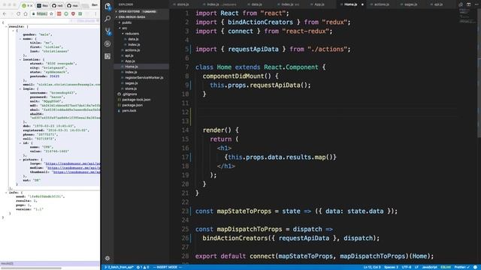The height and width of the screenshot is (270, 481).
Task: Click the browser back arrow
Action: pos(5,13)
